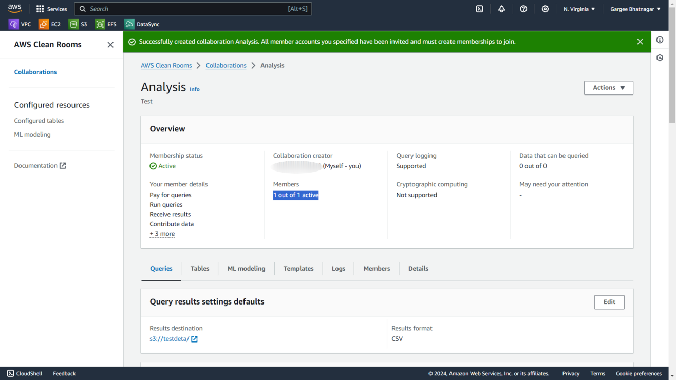Switch to the Members tab

pos(377,269)
